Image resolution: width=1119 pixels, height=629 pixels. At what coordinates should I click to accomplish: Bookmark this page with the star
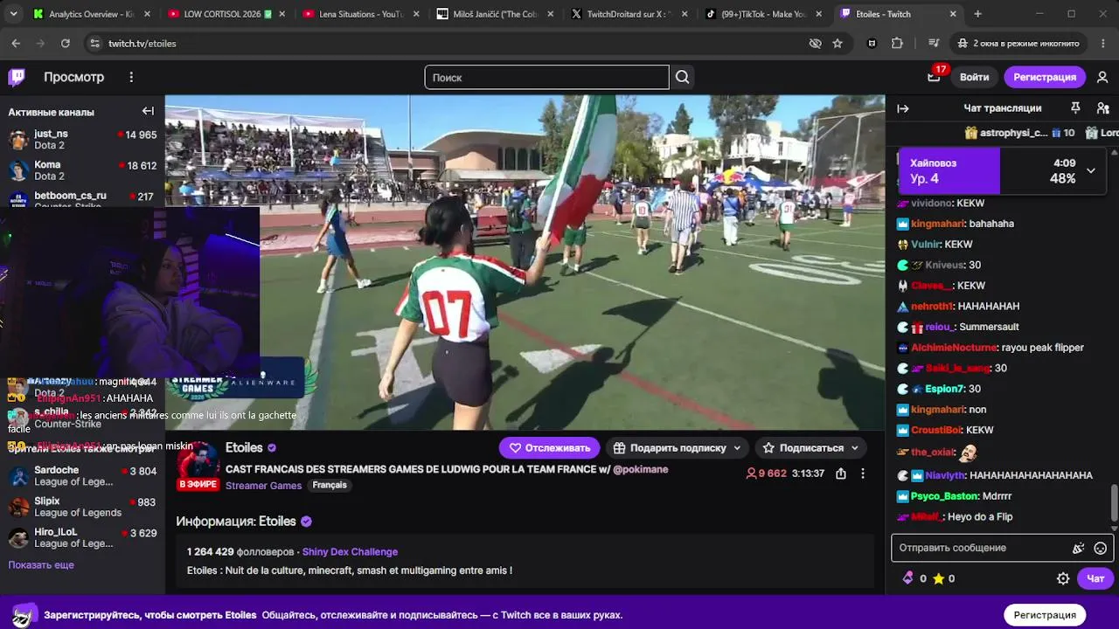click(x=838, y=43)
